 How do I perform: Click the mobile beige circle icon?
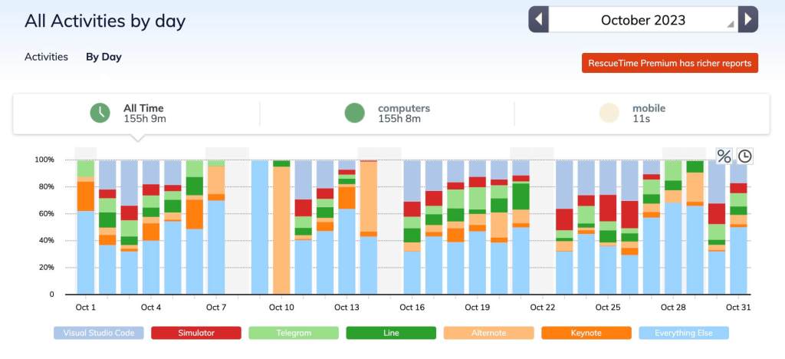[x=609, y=114]
